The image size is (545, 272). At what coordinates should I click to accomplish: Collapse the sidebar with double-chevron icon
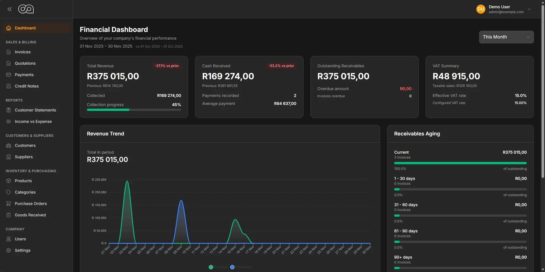[10, 9]
